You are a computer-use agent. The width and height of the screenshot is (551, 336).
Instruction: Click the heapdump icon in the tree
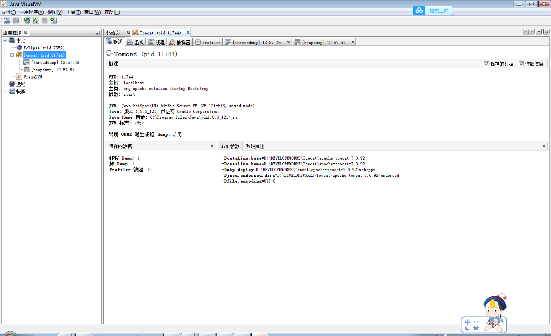(x=26, y=69)
